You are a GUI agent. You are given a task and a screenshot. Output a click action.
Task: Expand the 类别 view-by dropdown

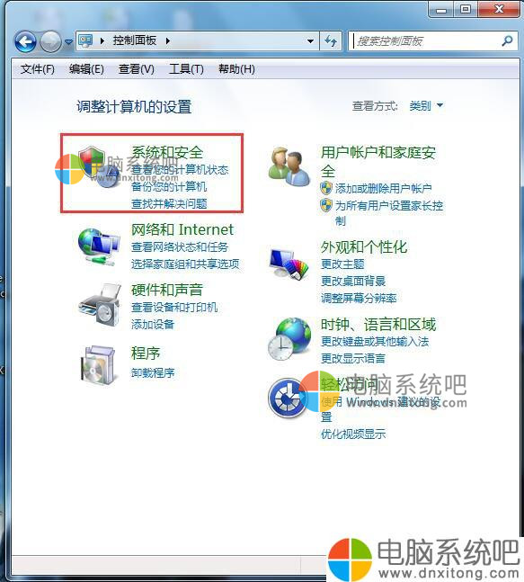[x=426, y=106]
